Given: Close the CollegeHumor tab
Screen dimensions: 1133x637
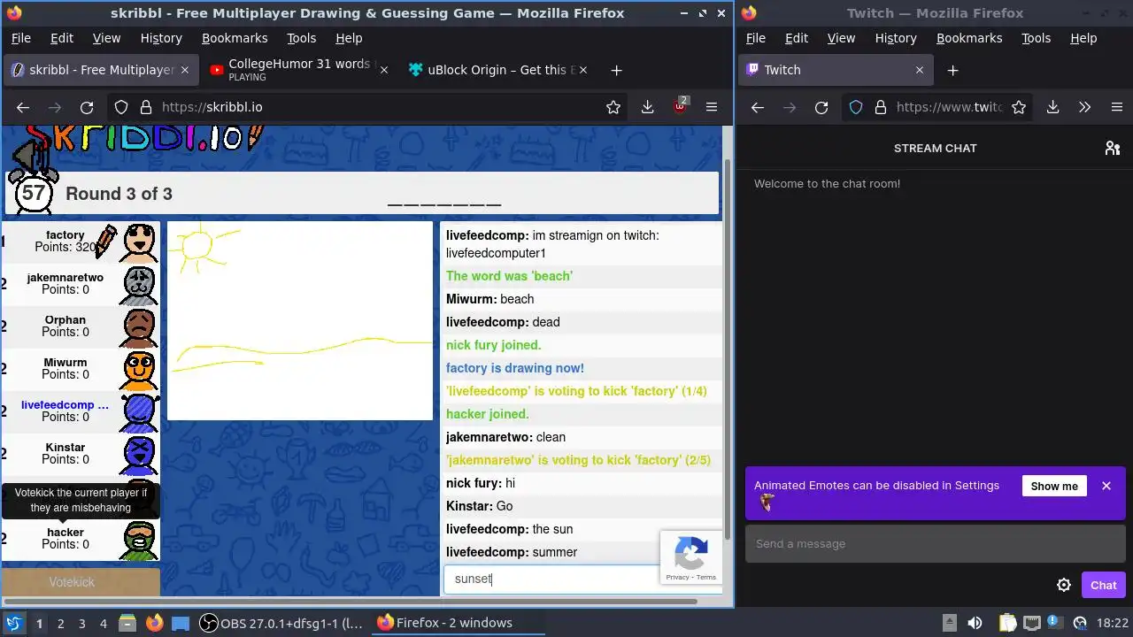Looking at the screenshot, I should click(x=383, y=70).
